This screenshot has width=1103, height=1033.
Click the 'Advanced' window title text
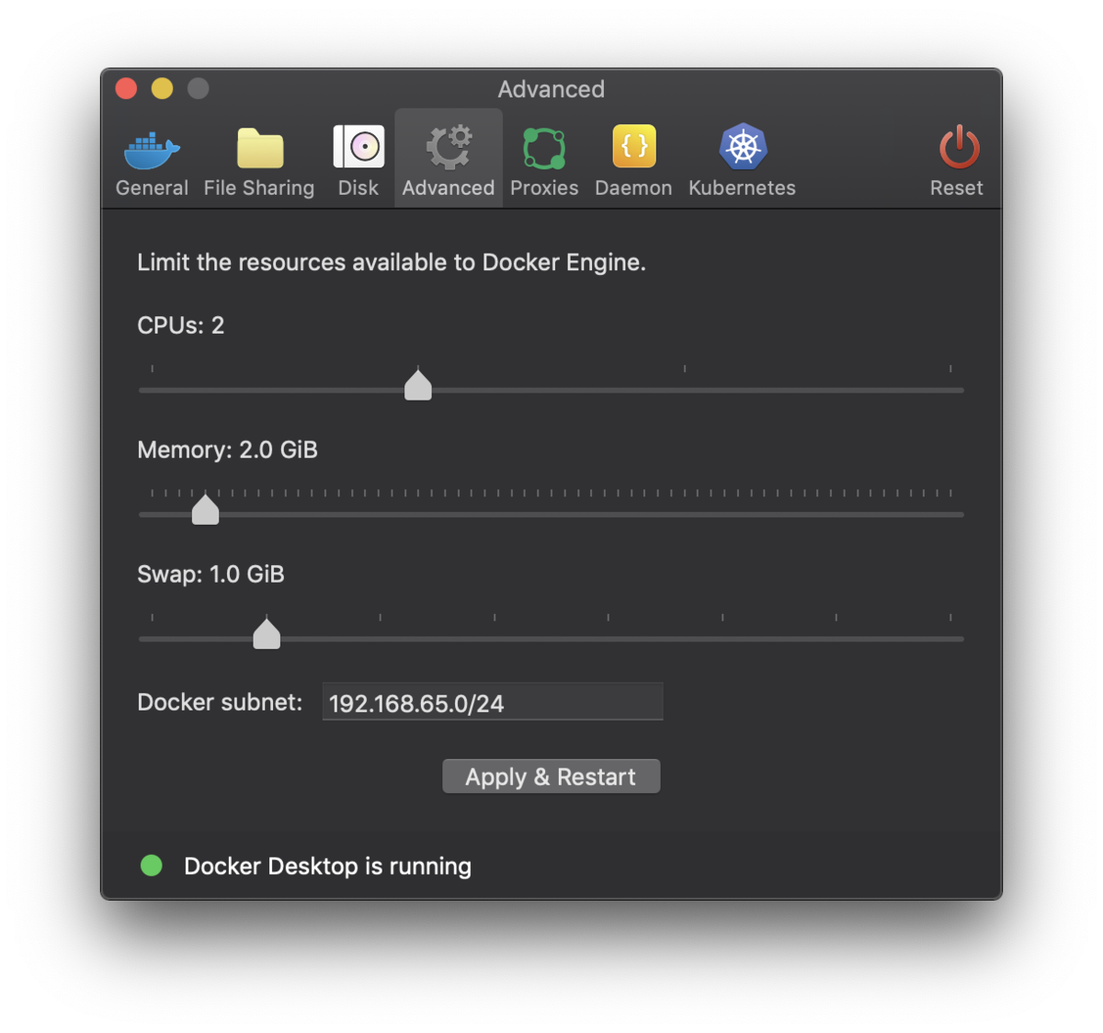[551, 89]
